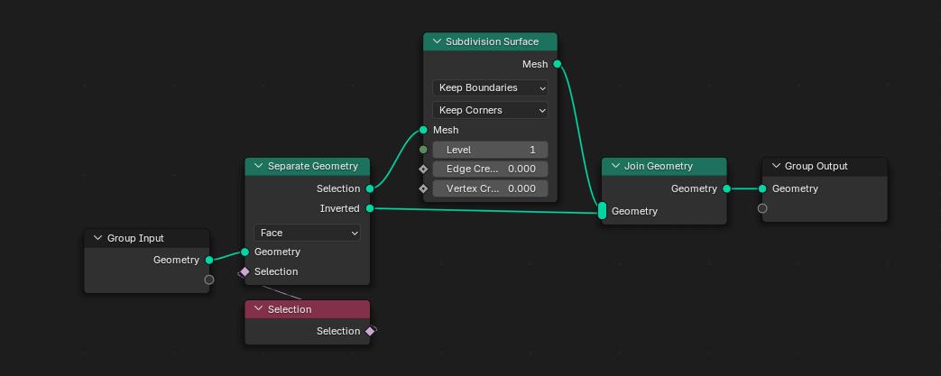
Task: Click the Group Output empty gray socket
Action: point(762,208)
